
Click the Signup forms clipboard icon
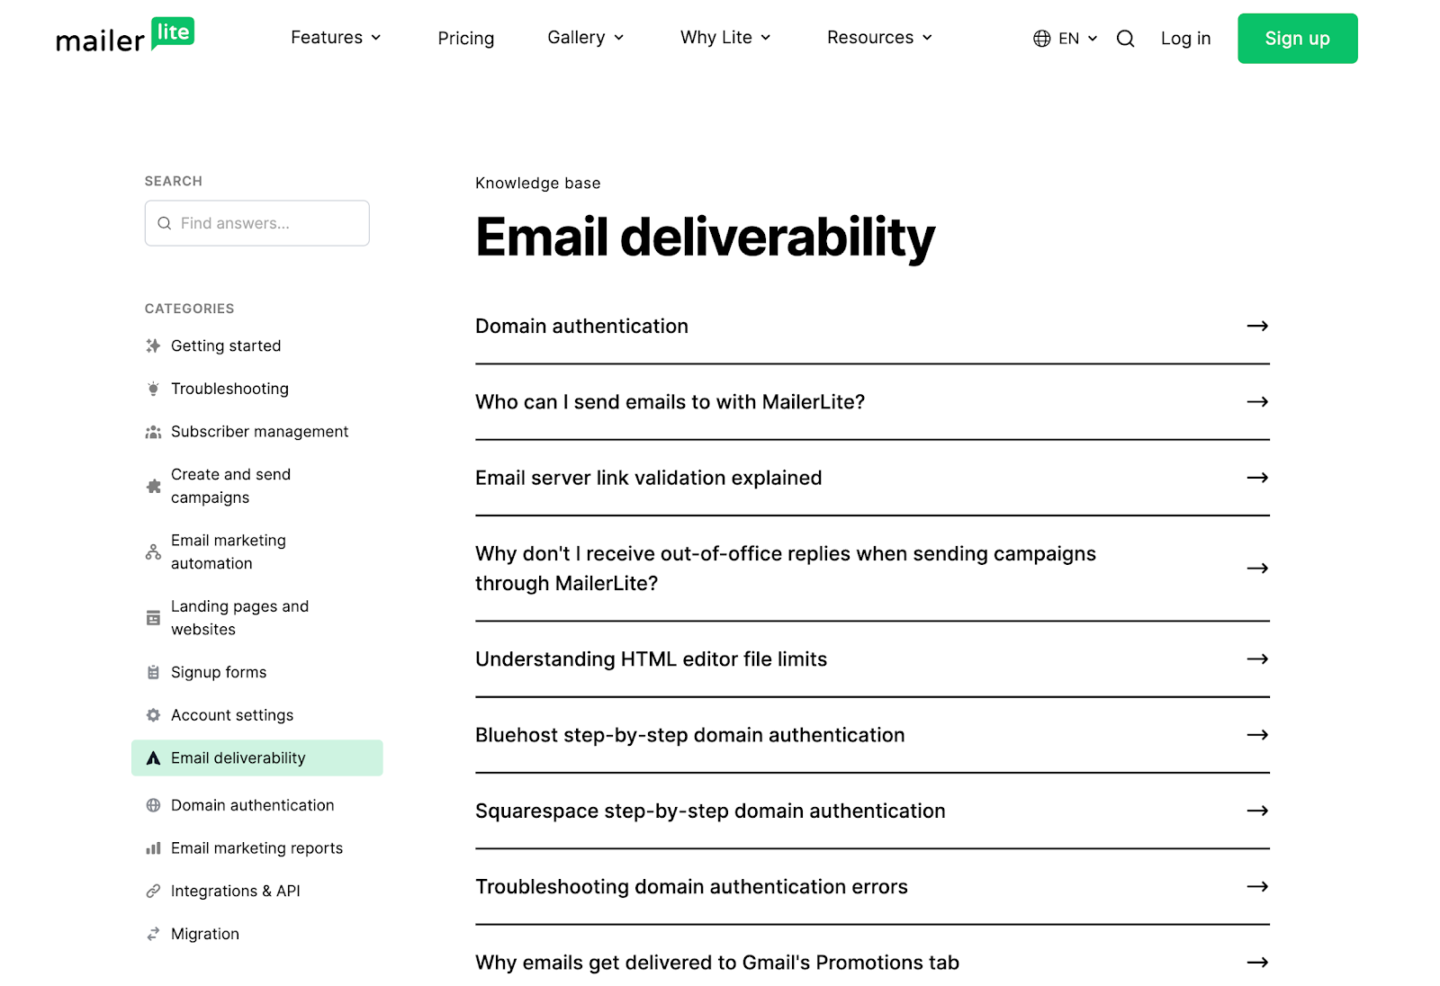click(153, 672)
